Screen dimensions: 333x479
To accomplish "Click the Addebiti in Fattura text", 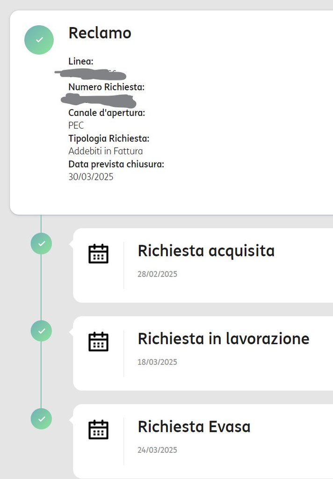I will coord(105,151).
